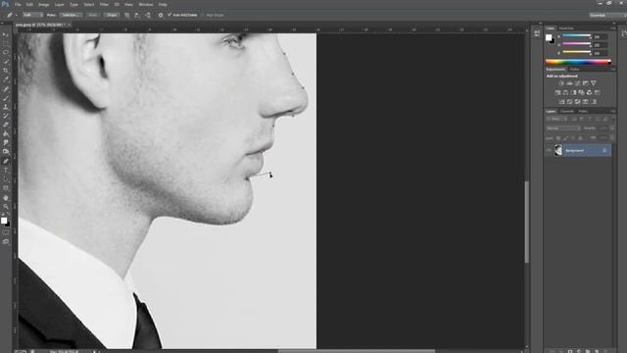Open the Opacity slider arrow
Screen dimensions: 627x353
tap(612, 128)
